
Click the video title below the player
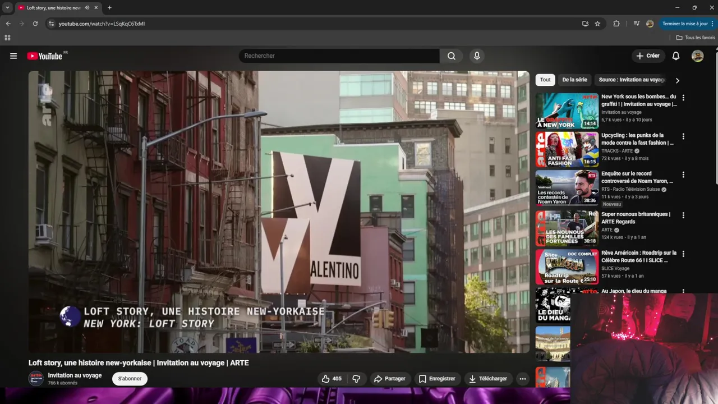tap(139, 363)
